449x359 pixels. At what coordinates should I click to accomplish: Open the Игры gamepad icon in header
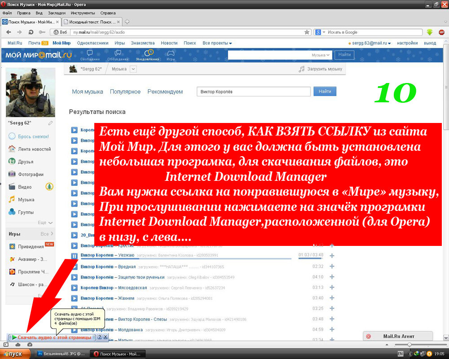171,55
